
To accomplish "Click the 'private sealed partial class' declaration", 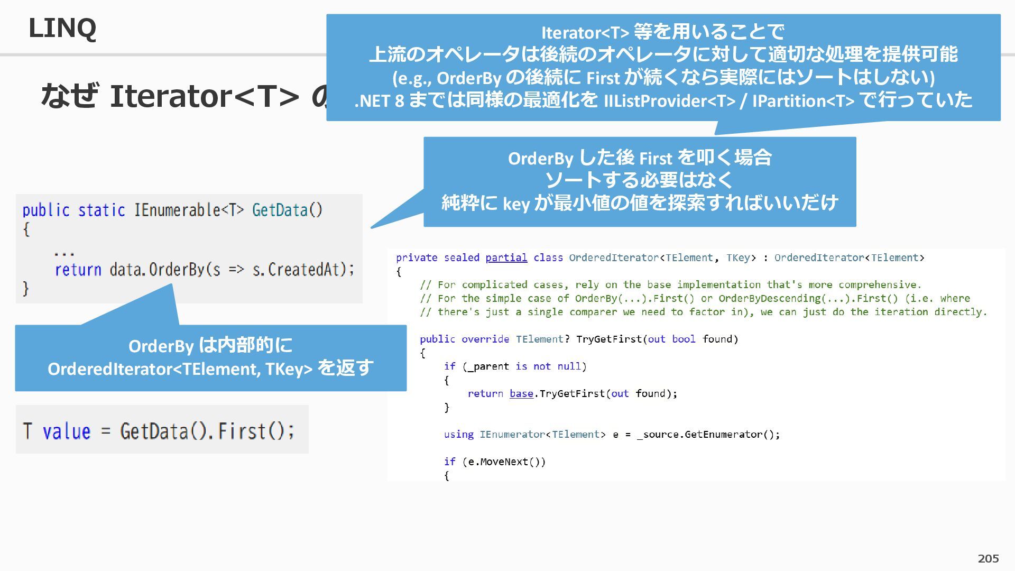I will coord(660,258).
